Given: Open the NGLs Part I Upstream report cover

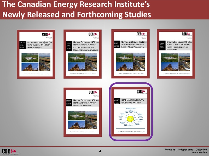Looking at the screenshot, I should click(x=36, y=54).
